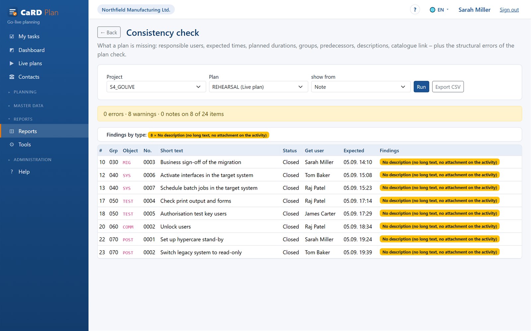Click the Expected column header
The height and width of the screenshot is (331, 531).
click(354, 151)
